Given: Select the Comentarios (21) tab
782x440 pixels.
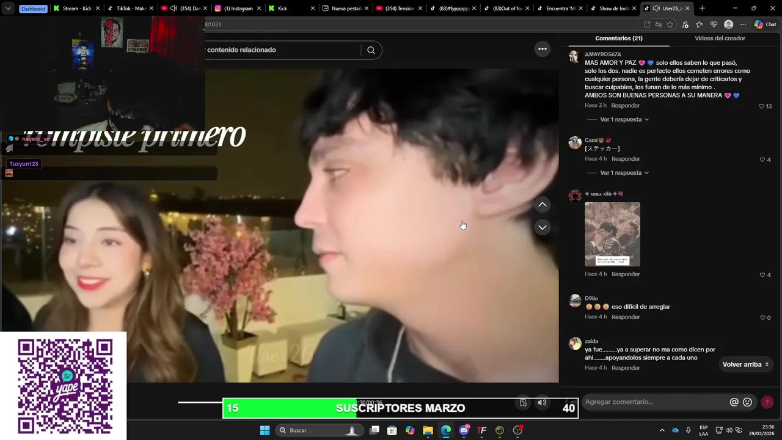Looking at the screenshot, I should click(x=619, y=38).
